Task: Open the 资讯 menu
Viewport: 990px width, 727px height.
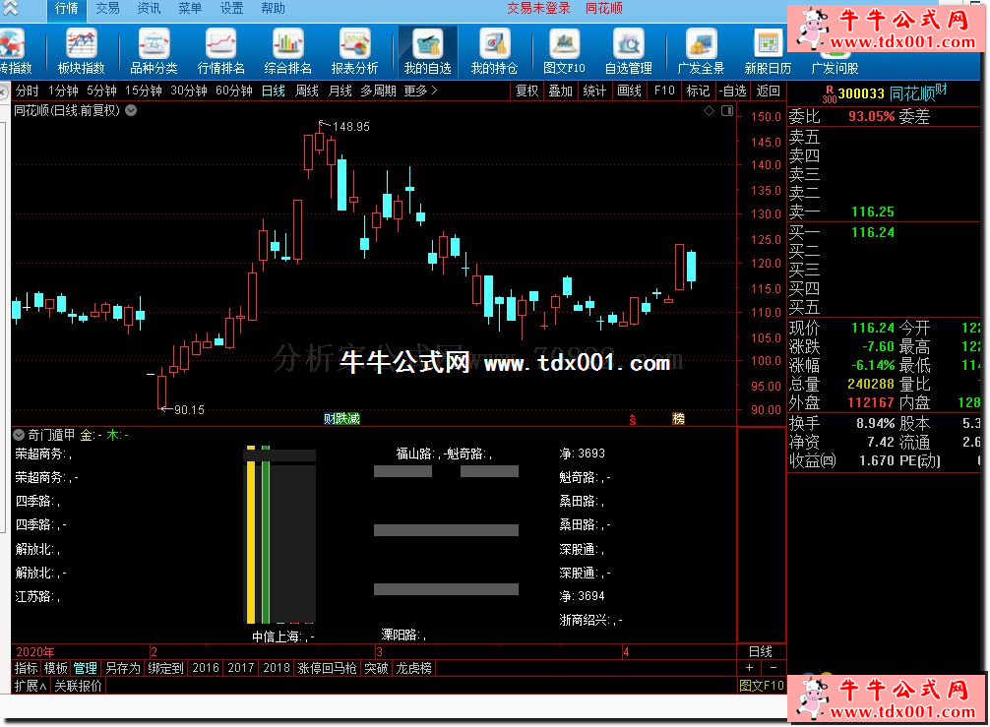Action: pos(149,8)
